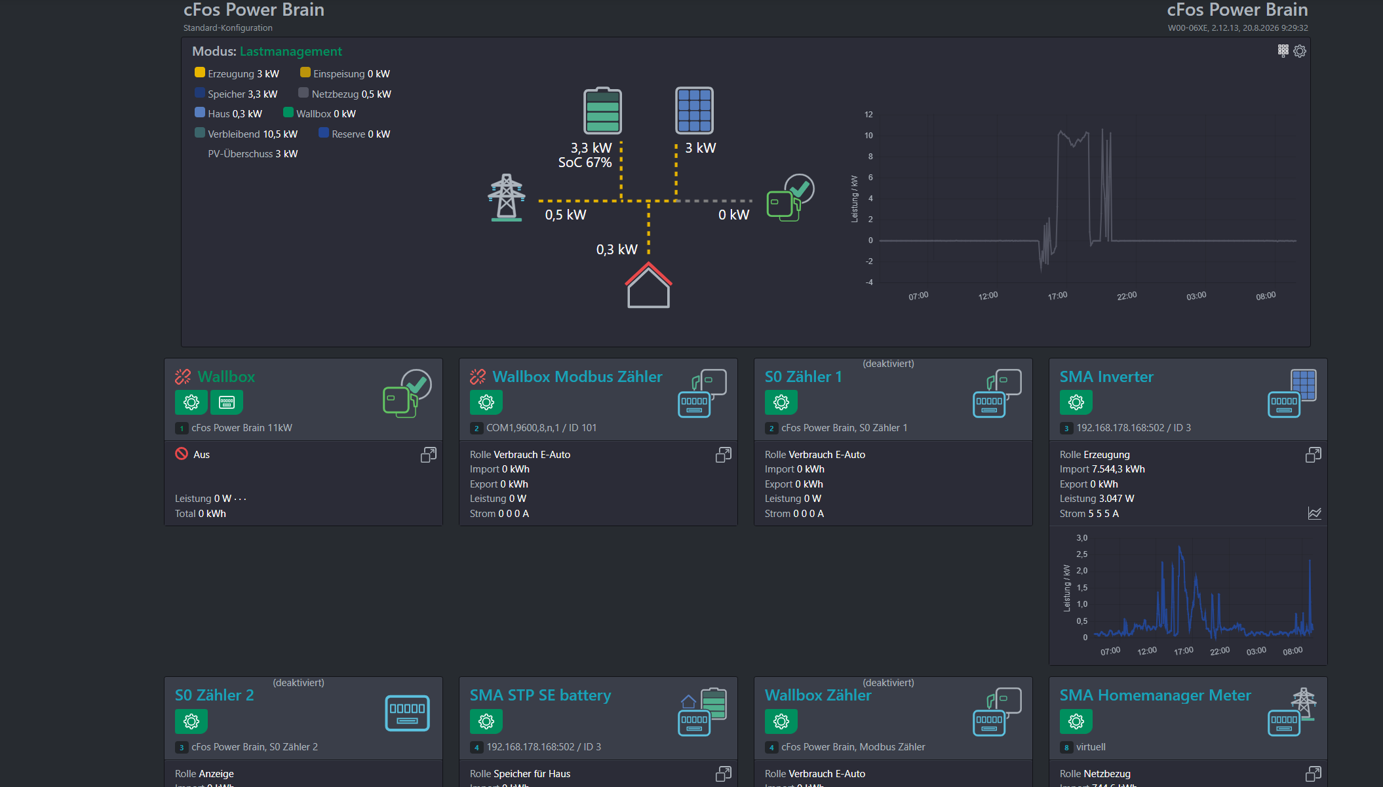Click the SMA Inverter title
Screen dimensions: 1383x787
coord(1106,377)
